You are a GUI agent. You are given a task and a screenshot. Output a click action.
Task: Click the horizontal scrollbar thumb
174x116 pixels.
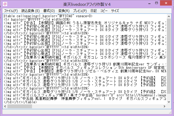(20, 106)
